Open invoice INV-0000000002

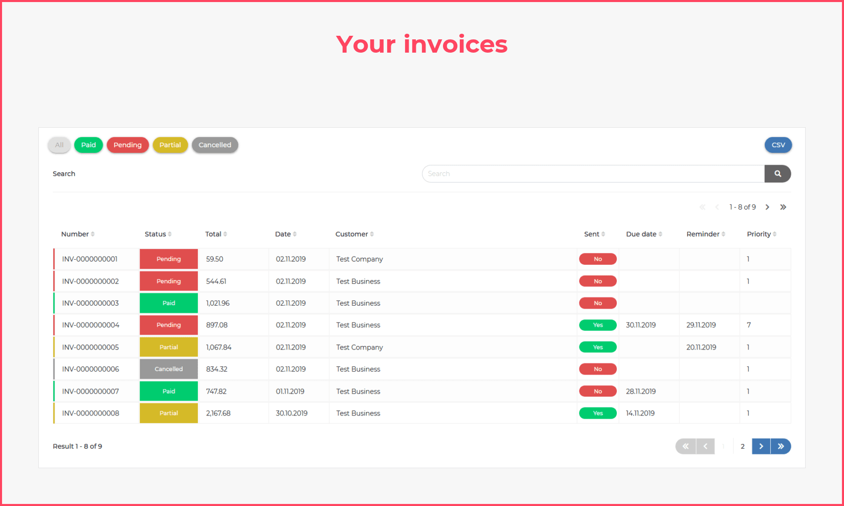click(91, 281)
